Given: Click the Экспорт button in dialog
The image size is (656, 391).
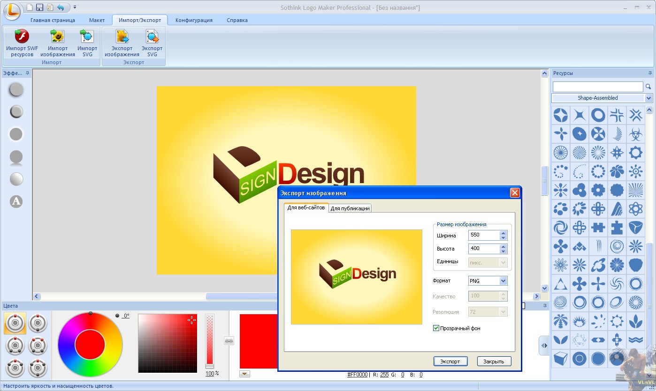Looking at the screenshot, I should (450, 361).
